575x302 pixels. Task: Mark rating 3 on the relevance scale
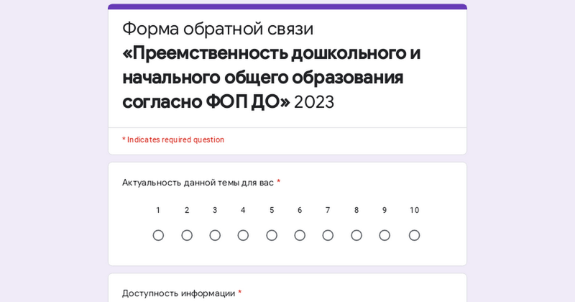tap(215, 235)
